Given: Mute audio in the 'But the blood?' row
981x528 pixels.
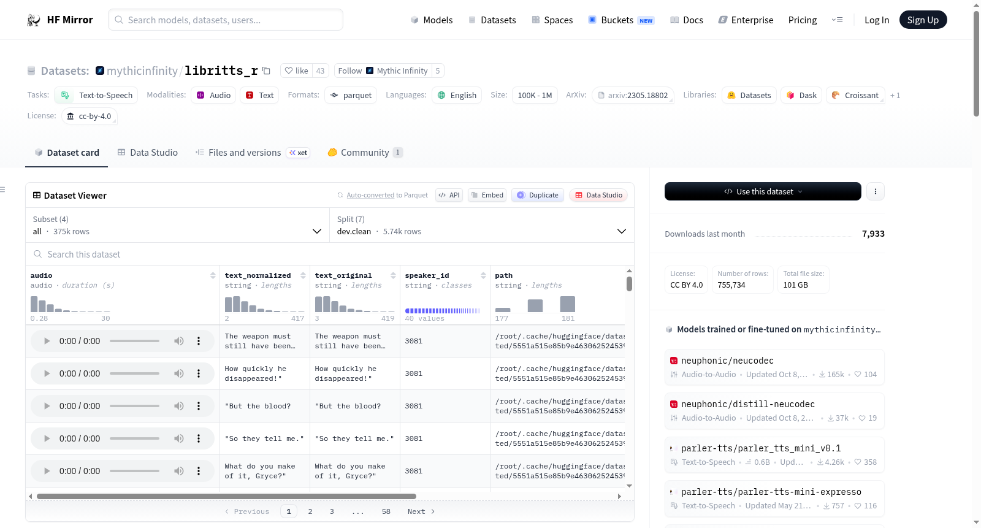Looking at the screenshot, I should click(179, 406).
